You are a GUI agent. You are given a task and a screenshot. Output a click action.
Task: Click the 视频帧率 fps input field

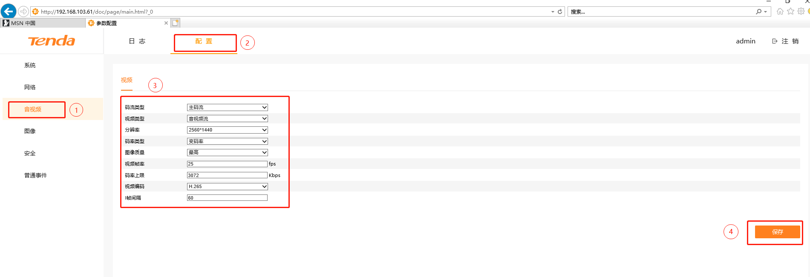pos(227,164)
